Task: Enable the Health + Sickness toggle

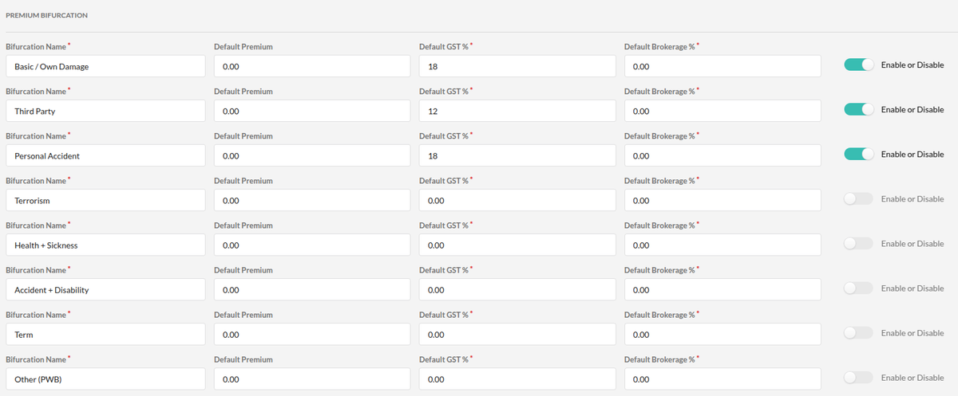Action: pyautogui.click(x=859, y=244)
